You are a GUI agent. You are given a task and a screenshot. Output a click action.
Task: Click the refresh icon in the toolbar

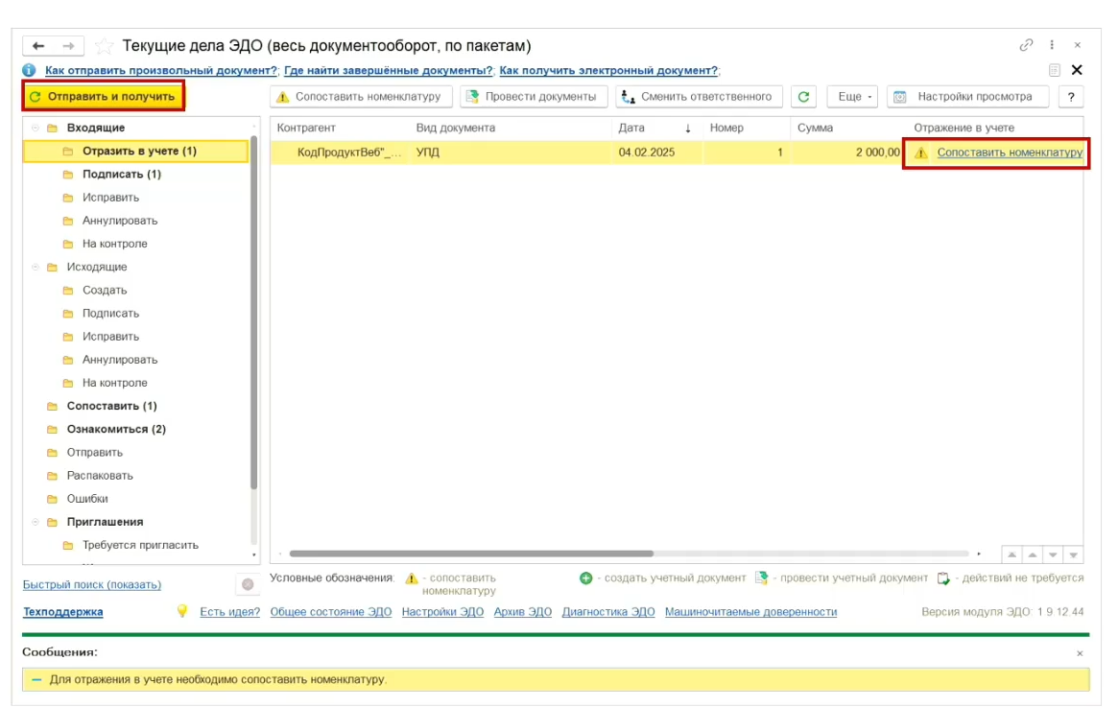[804, 97]
